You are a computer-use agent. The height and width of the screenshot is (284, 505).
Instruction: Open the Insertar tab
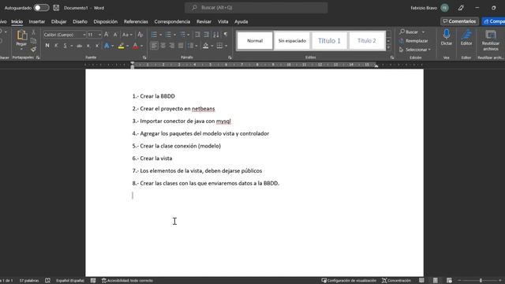(37, 21)
